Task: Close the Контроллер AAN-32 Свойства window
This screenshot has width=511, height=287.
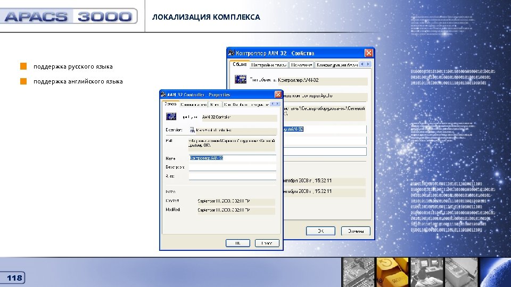Action: point(368,53)
